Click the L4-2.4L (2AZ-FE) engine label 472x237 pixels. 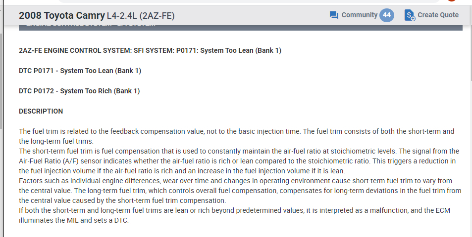point(141,16)
